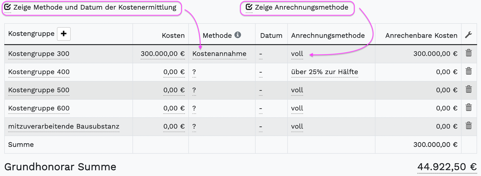The height and width of the screenshot is (176, 481).
Task: Delete mitzuverarbeitende Bausubstanz row
Action: (x=469, y=125)
